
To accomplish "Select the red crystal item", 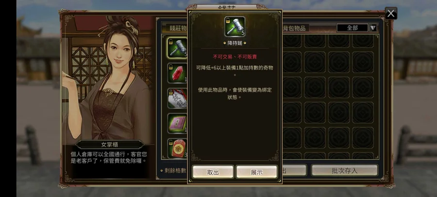I will (177, 73).
